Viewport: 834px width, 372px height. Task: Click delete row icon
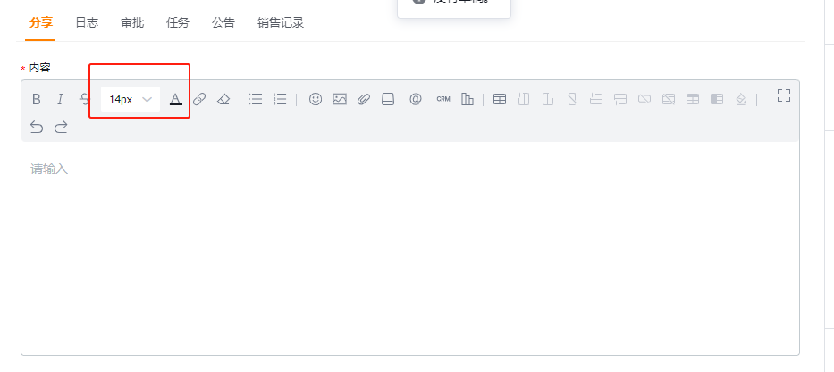click(644, 99)
